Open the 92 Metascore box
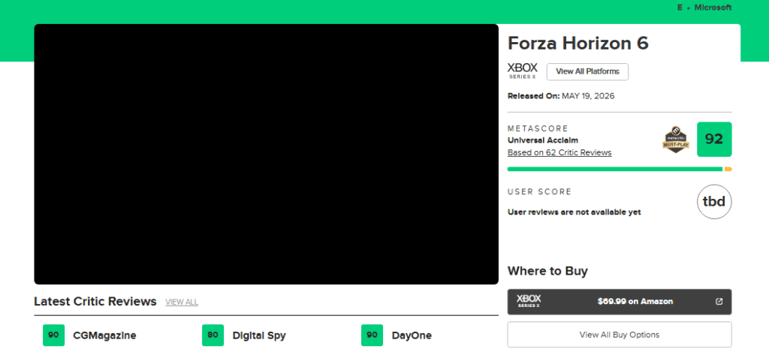Screen dimensions: 769x352 pyautogui.click(x=714, y=140)
